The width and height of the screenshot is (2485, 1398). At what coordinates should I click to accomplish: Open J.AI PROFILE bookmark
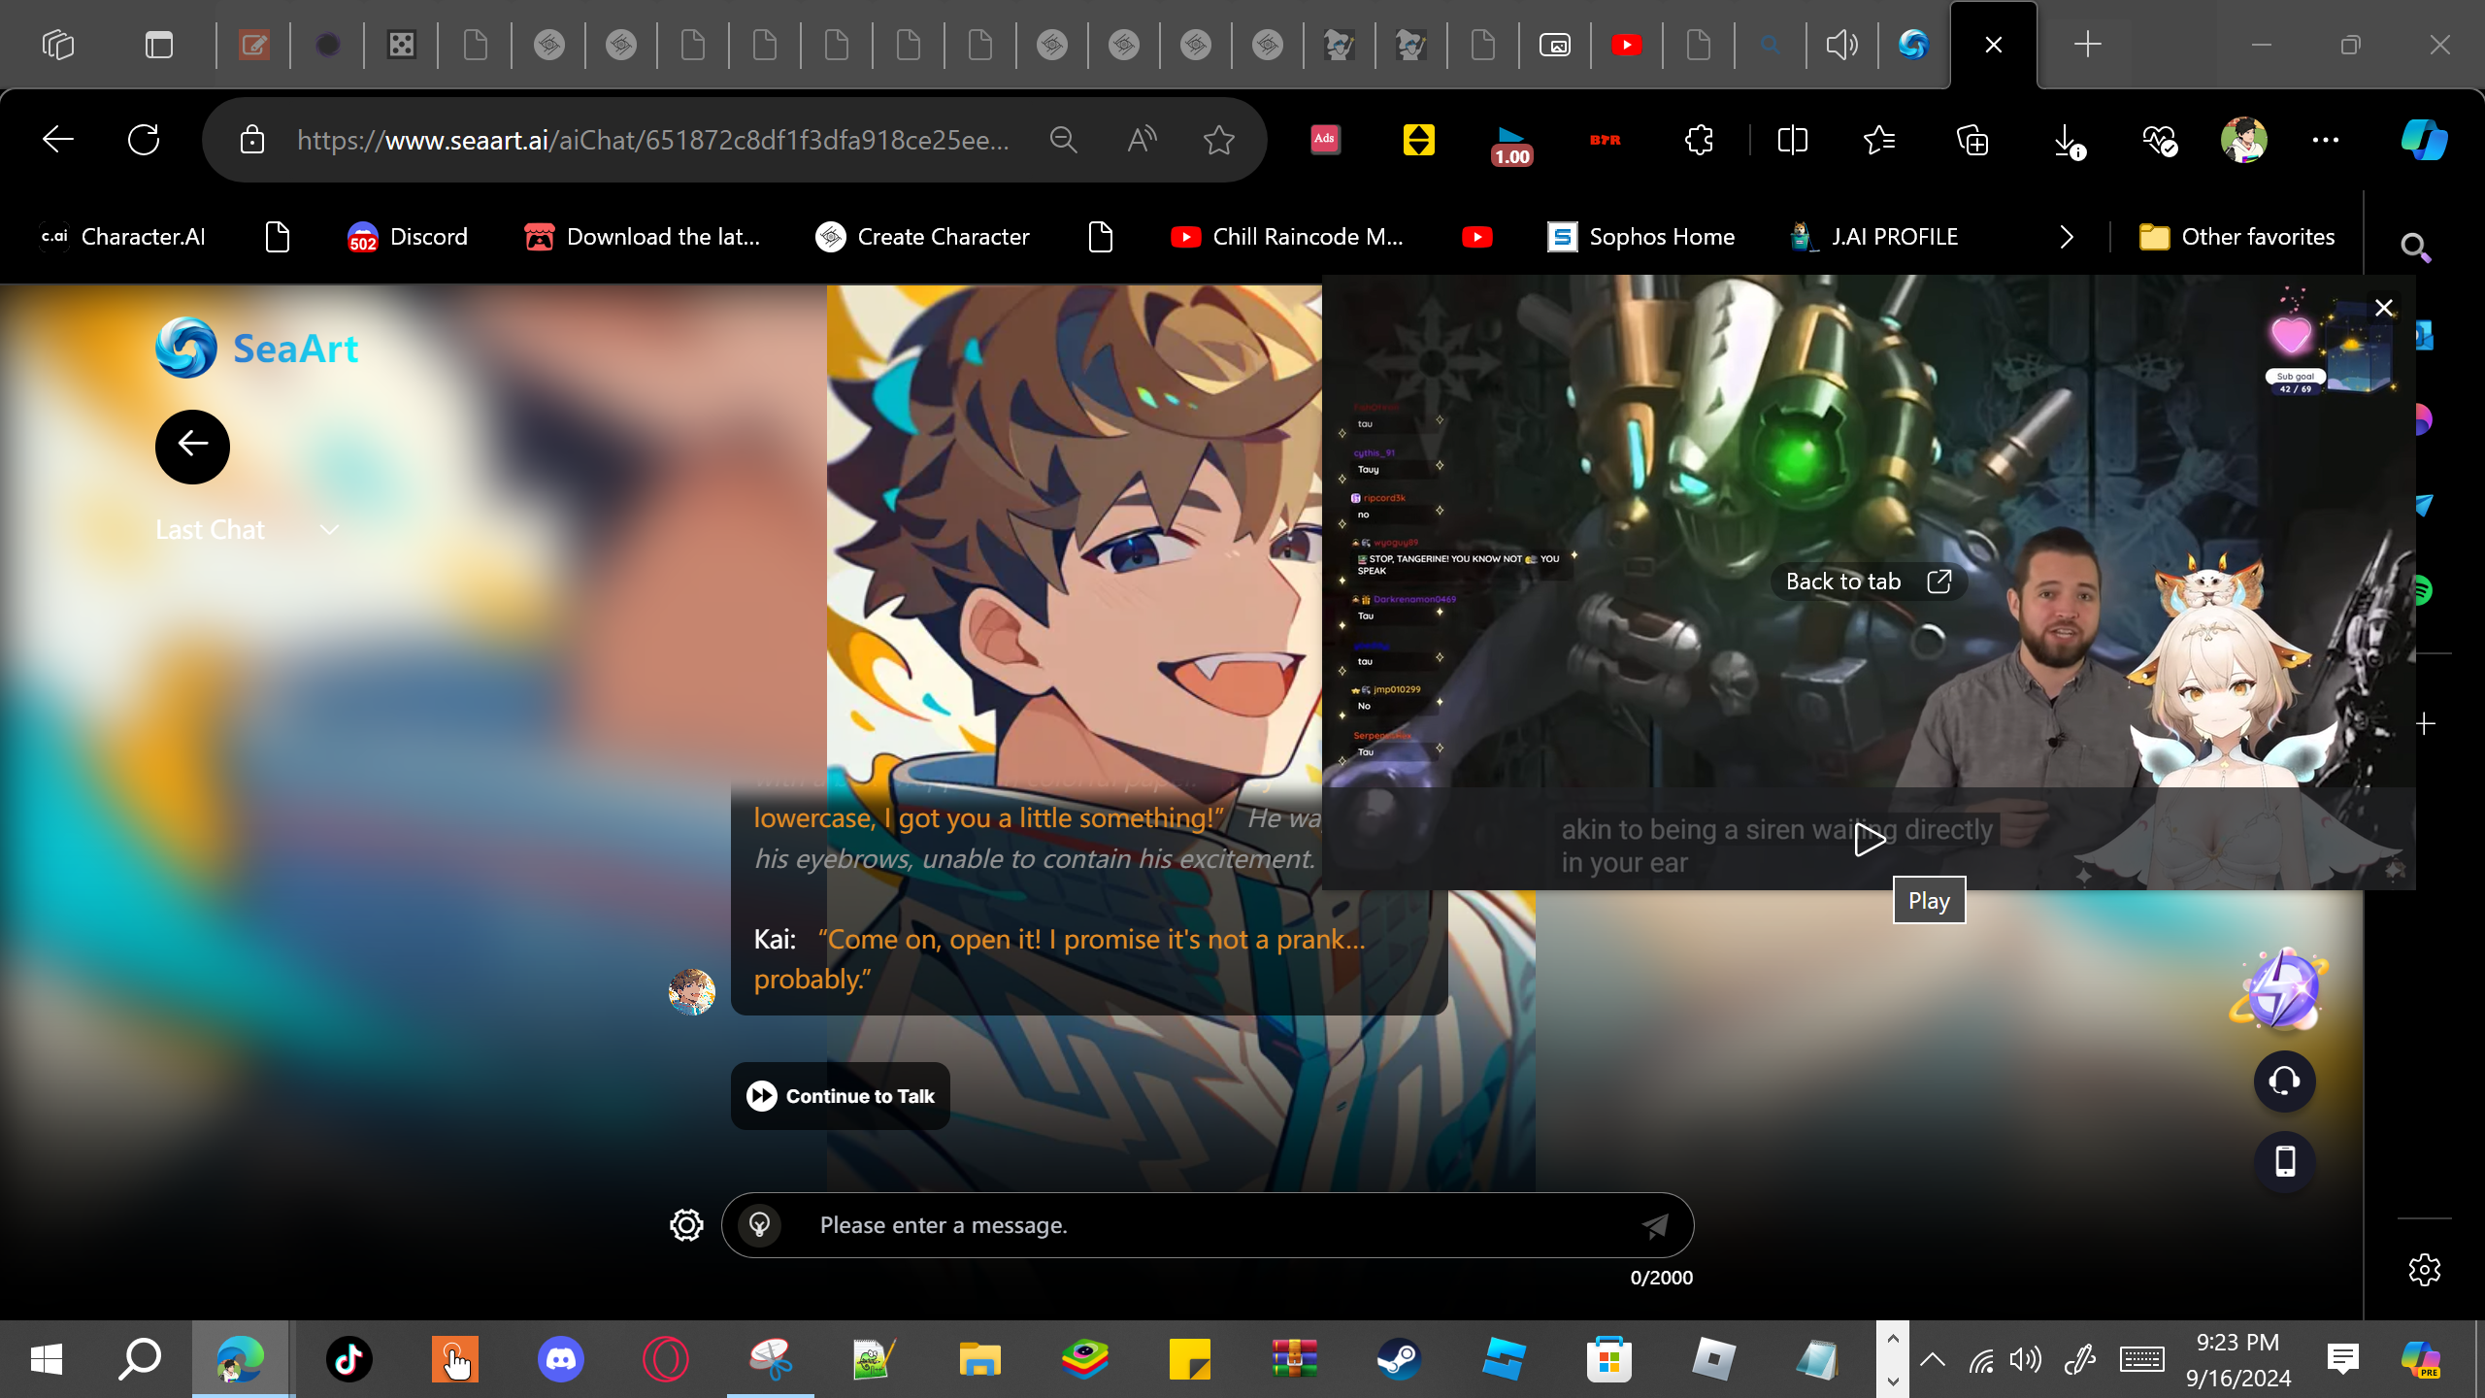pos(1874,237)
